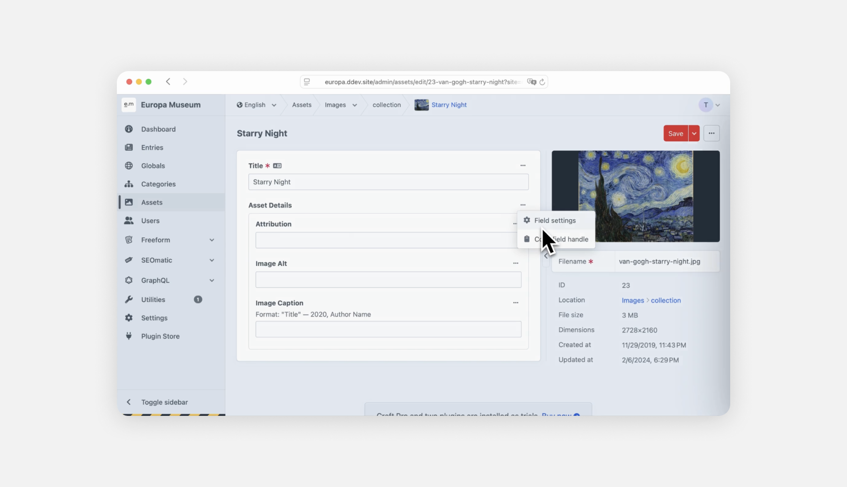Image resolution: width=847 pixels, height=487 pixels.
Task: Focus the Image Alt input field
Action: pos(388,280)
